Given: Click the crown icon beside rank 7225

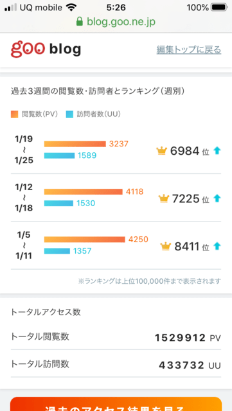Looking at the screenshot, I should [164, 198].
